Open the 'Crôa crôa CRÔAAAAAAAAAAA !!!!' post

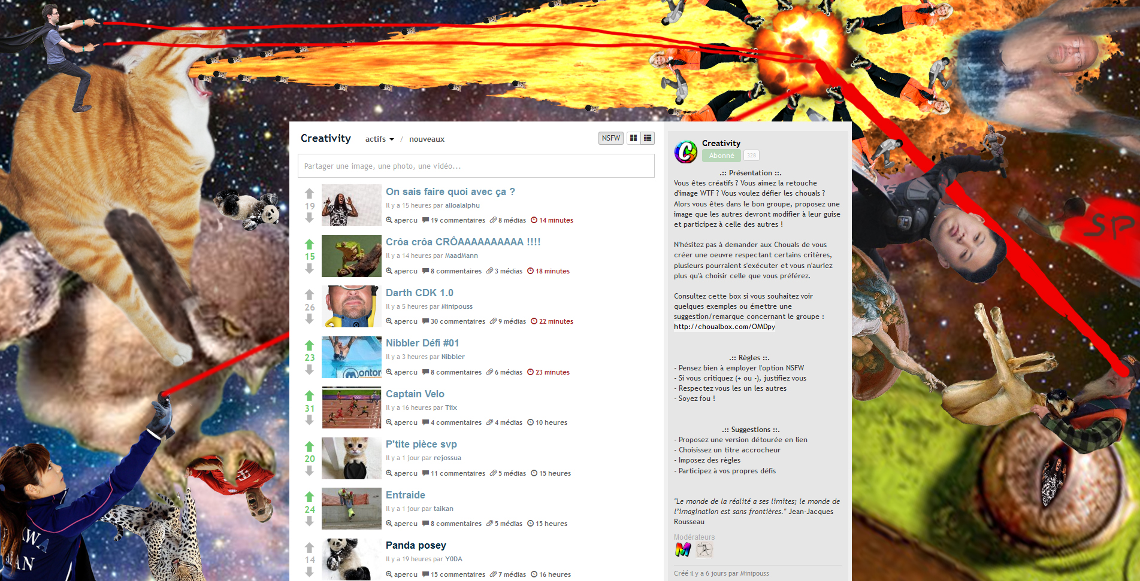[462, 242]
